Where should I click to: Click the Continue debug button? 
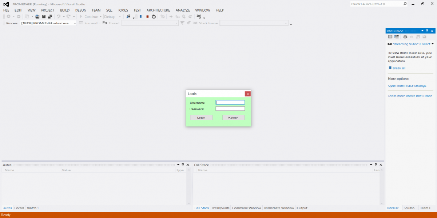pyautogui.click(x=89, y=16)
